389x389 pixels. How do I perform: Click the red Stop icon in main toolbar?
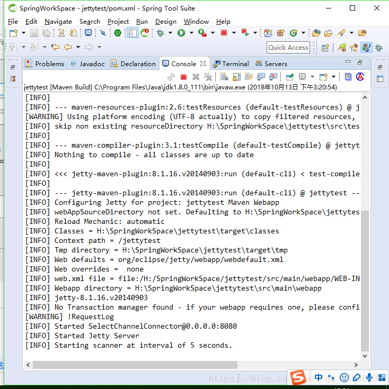coord(224,33)
